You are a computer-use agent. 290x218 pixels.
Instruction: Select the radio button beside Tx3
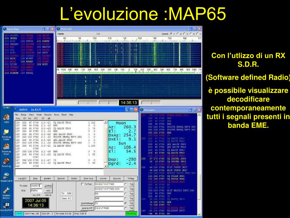point(126,194)
